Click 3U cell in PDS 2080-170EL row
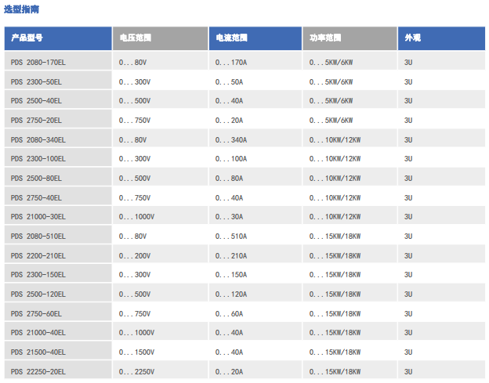Image resolution: width=489 pixels, height=383 pixels. (441, 63)
